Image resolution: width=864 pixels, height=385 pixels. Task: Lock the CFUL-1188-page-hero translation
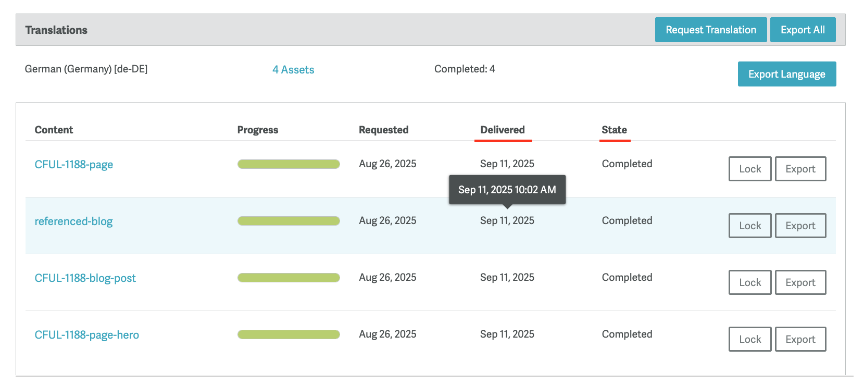pyautogui.click(x=749, y=339)
